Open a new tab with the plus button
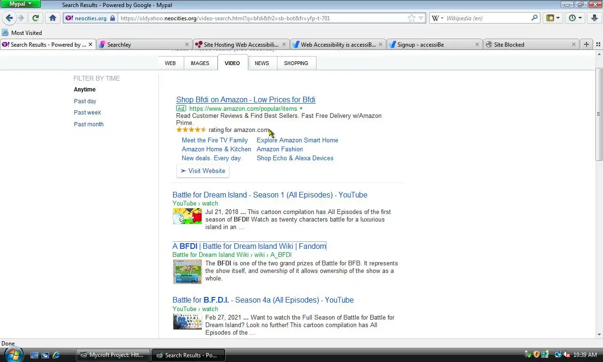 coord(586,44)
